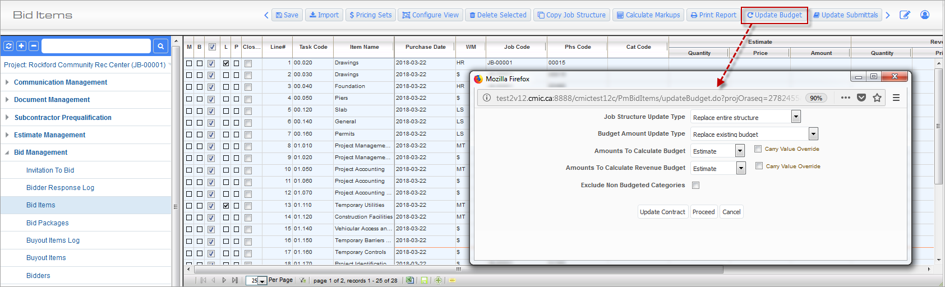Enable Exclude Non Budgeted Categories checkbox

[x=695, y=186]
